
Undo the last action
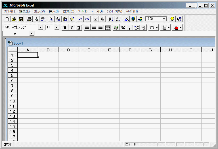[80, 19]
